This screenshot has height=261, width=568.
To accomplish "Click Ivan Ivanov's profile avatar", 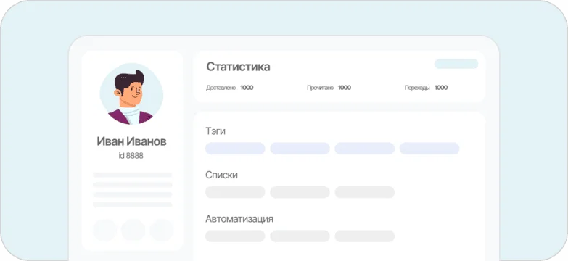I will (x=131, y=94).
